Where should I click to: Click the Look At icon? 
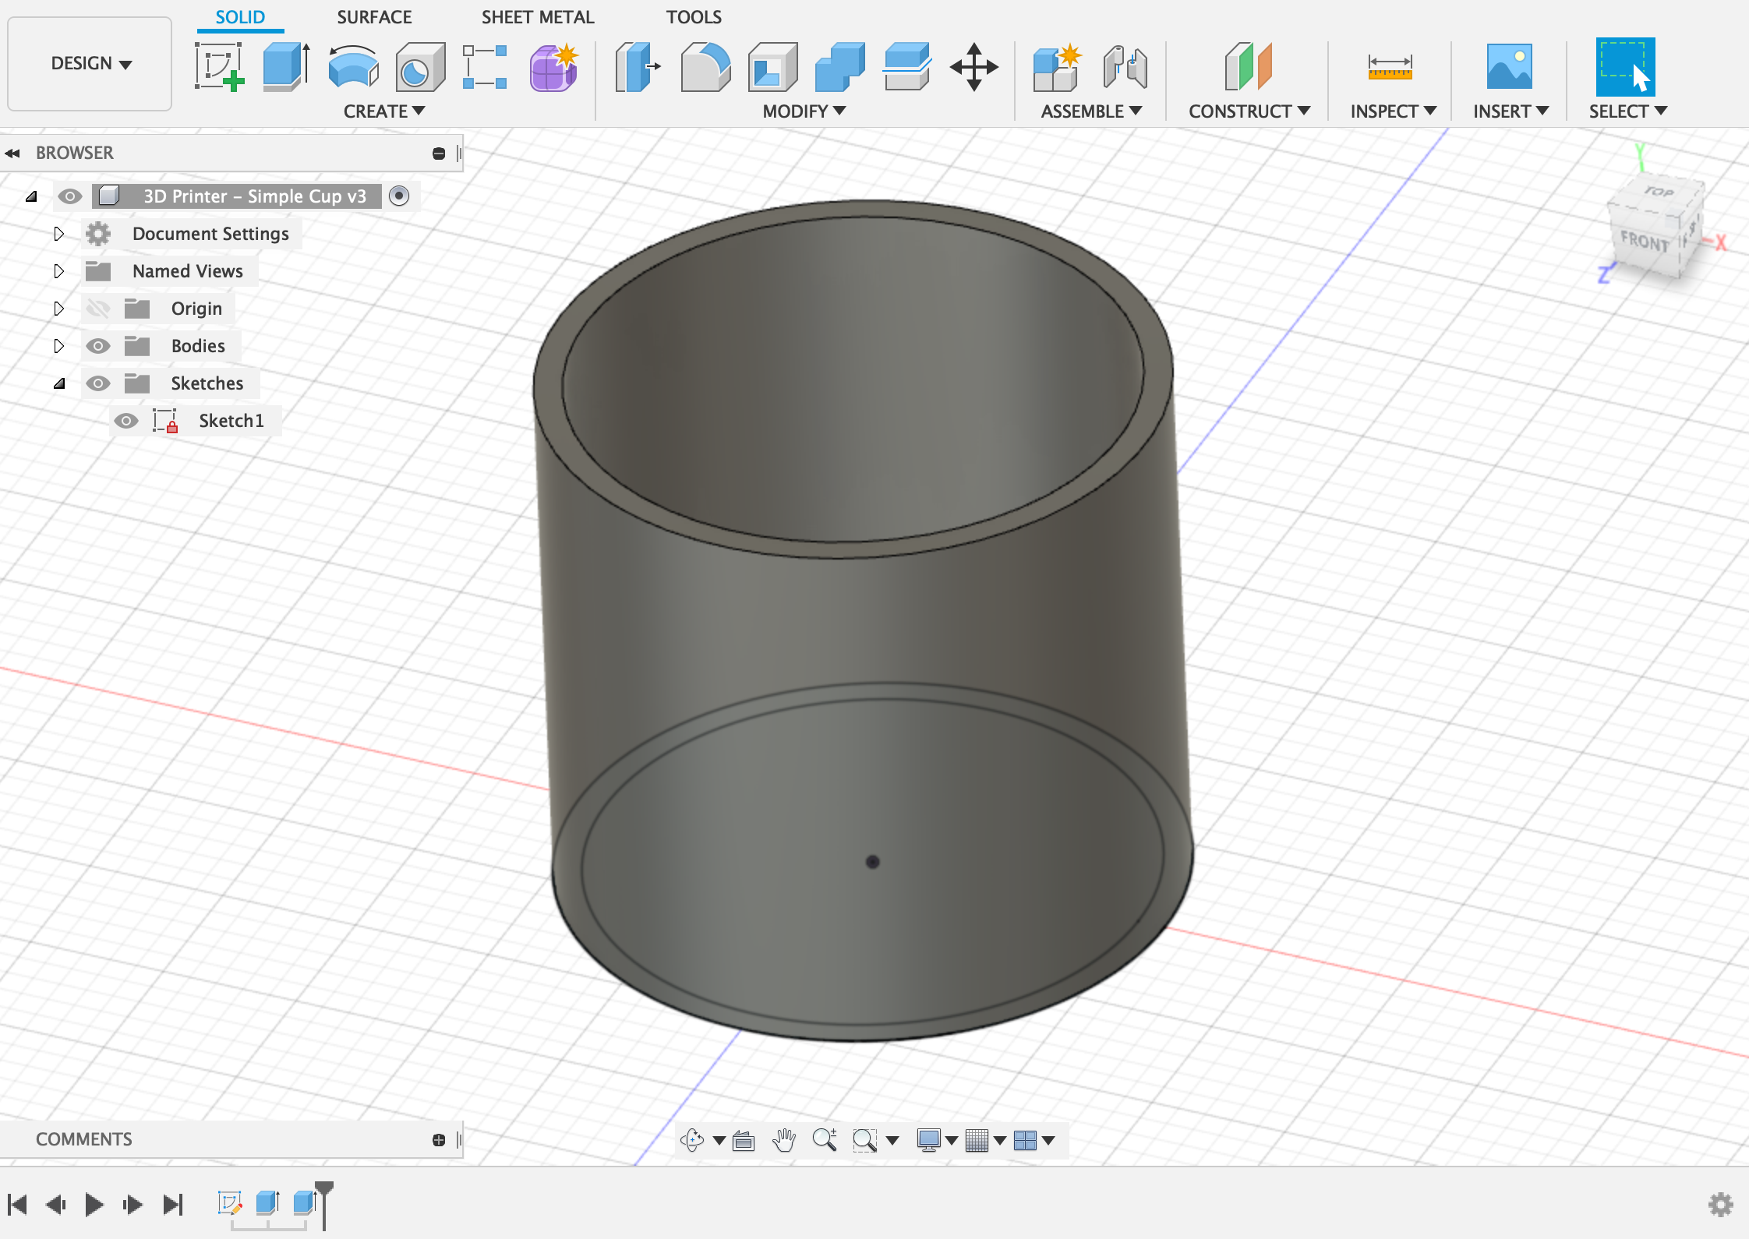click(x=744, y=1141)
